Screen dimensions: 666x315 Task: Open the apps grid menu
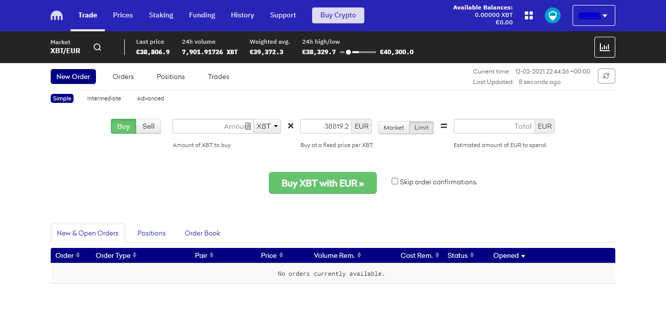tap(529, 15)
